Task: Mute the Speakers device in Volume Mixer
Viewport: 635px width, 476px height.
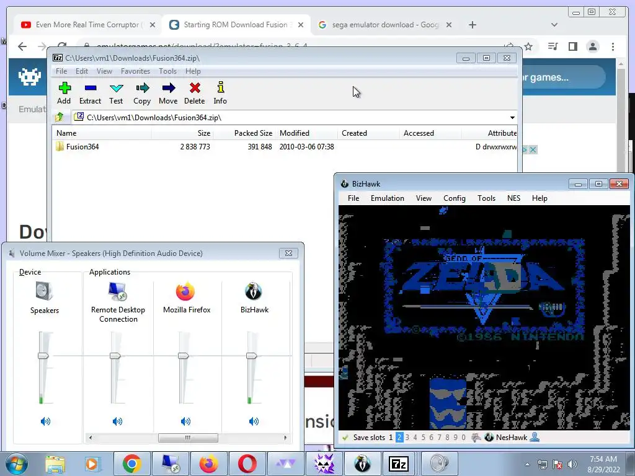Action: (45, 421)
